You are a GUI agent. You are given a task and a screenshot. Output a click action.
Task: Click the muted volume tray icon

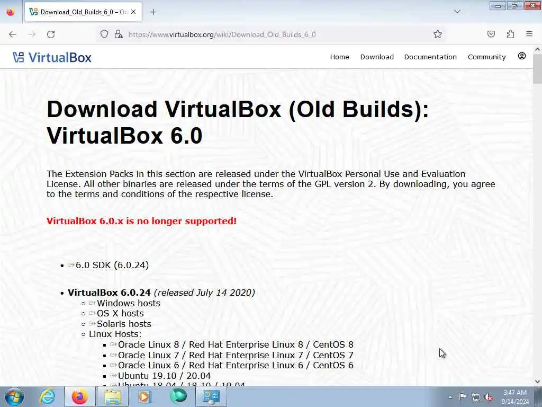tap(489, 397)
